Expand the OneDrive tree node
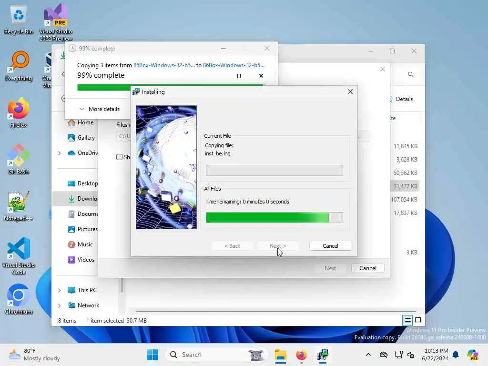The image size is (488, 366). pos(60,153)
